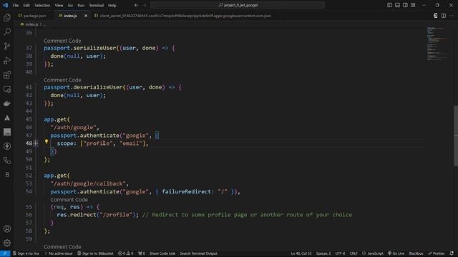The height and width of the screenshot is (257, 458).
Task: Change line ending via CRLF indicator
Action: coord(354,253)
